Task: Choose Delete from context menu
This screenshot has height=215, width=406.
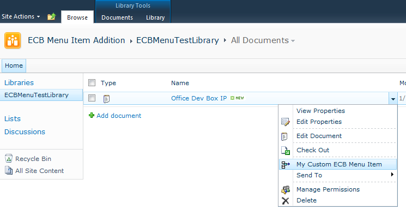Action: point(306,200)
